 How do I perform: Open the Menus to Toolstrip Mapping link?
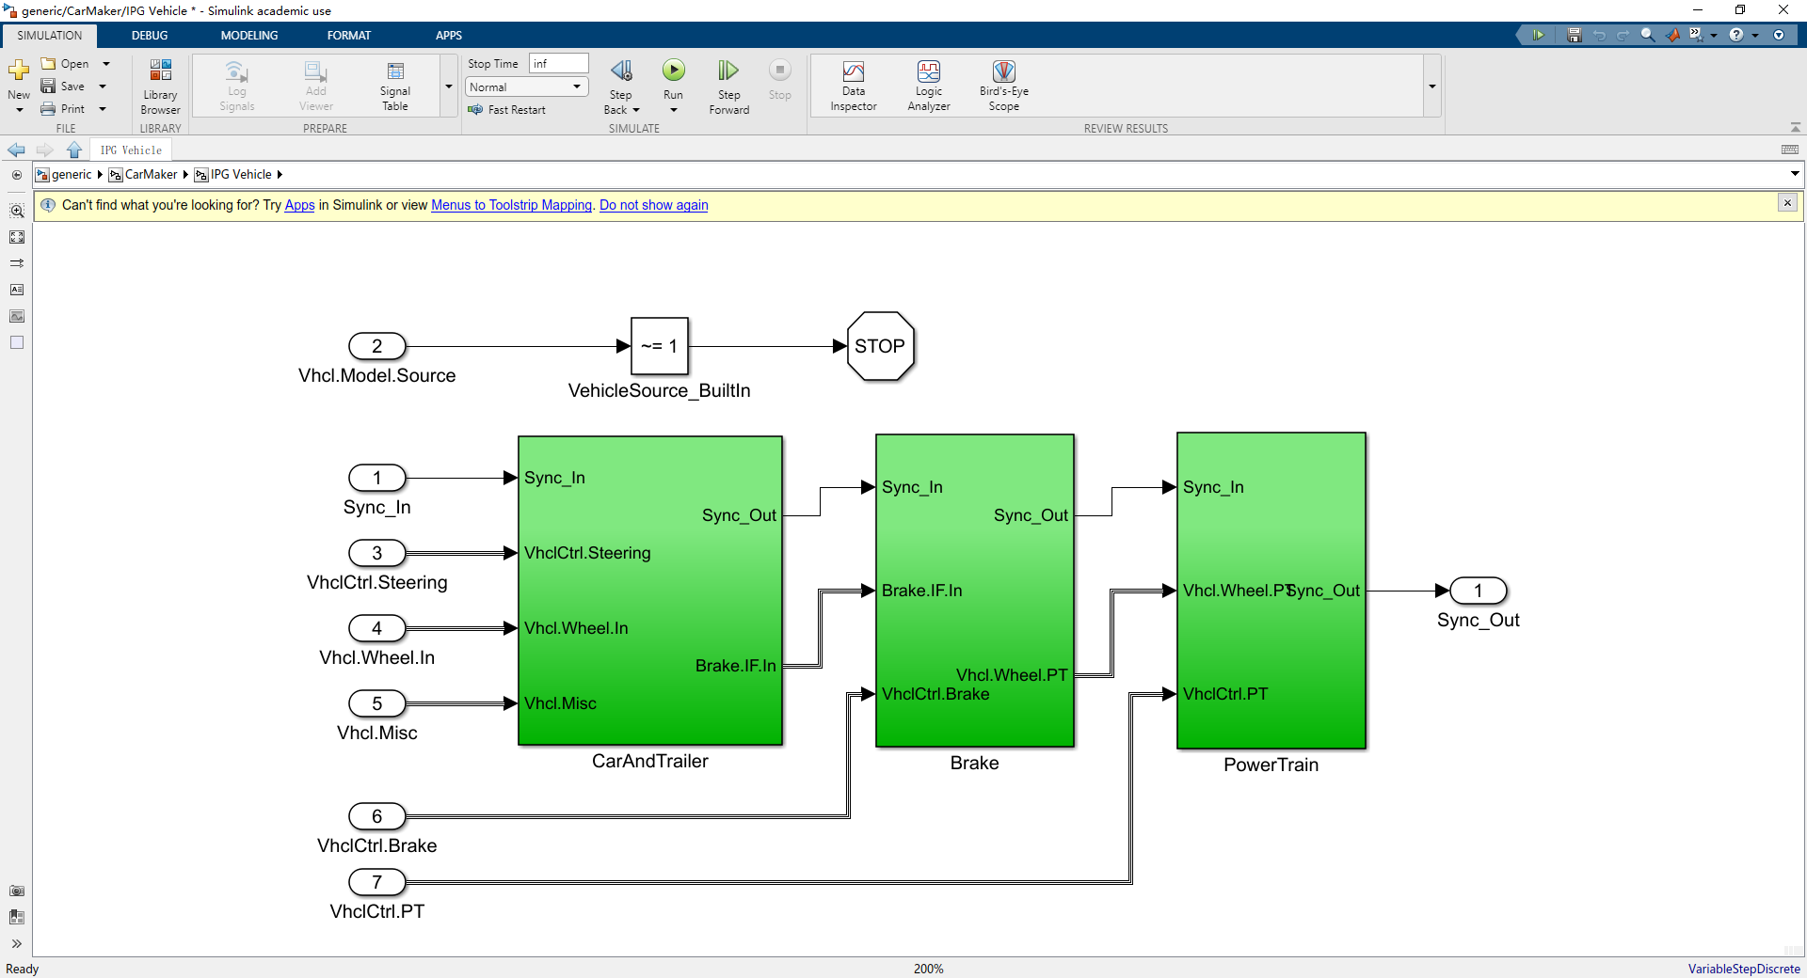pos(512,205)
